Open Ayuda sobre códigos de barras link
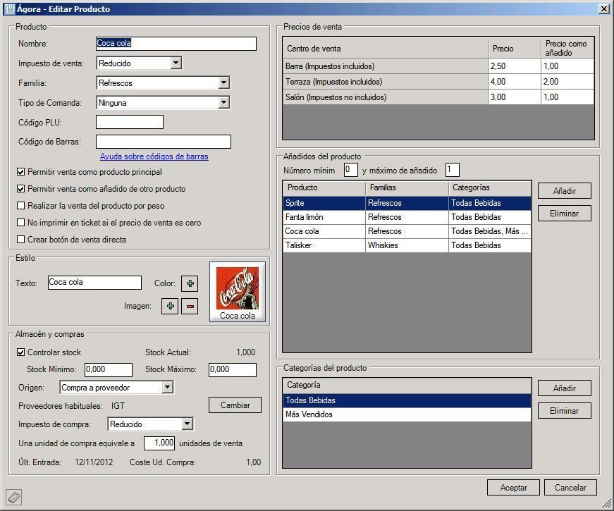 154,156
